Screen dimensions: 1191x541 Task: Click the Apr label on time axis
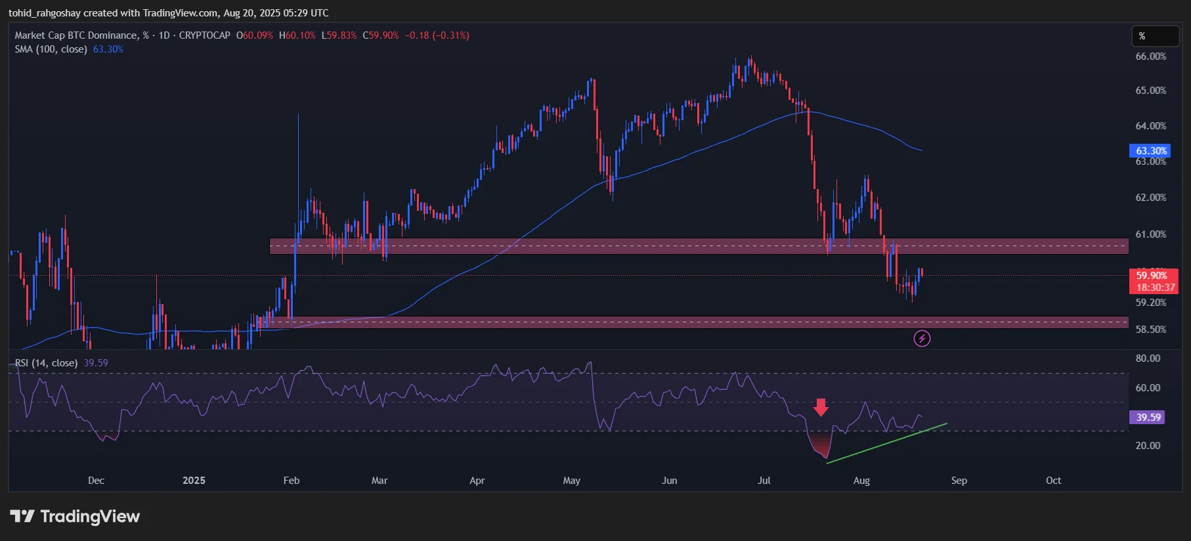tap(477, 481)
